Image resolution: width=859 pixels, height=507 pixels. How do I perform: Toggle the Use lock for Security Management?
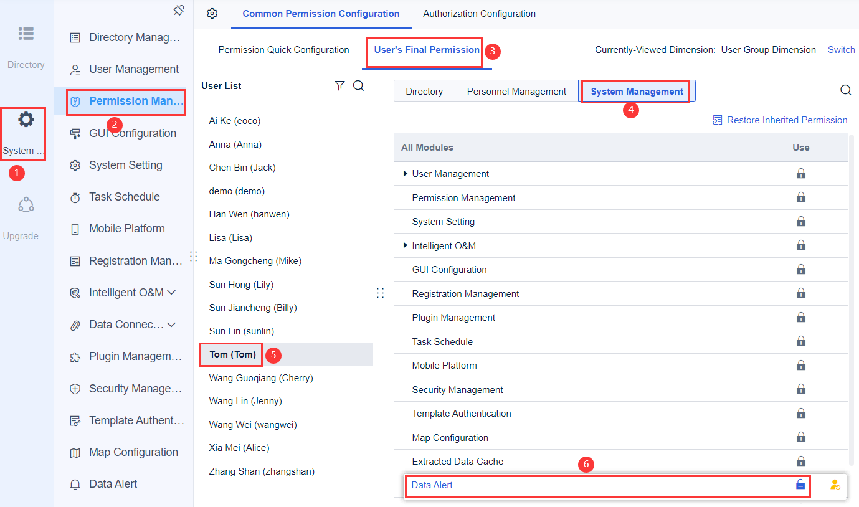pyautogui.click(x=801, y=389)
